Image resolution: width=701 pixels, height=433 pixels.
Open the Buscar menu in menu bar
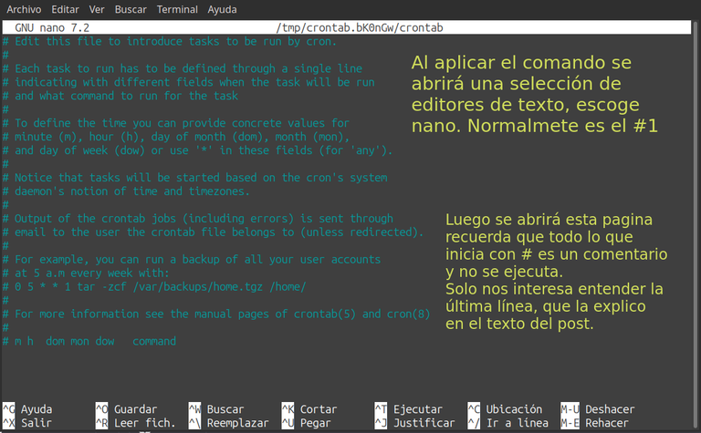131,9
